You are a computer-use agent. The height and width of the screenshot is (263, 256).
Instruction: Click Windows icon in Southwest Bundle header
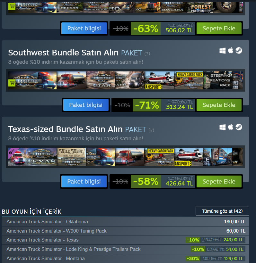[x=222, y=51]
